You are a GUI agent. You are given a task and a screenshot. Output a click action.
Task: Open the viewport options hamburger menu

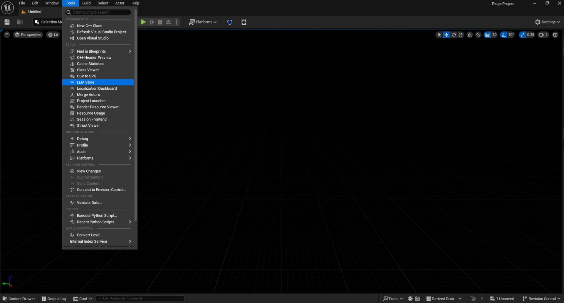point(7,35)
